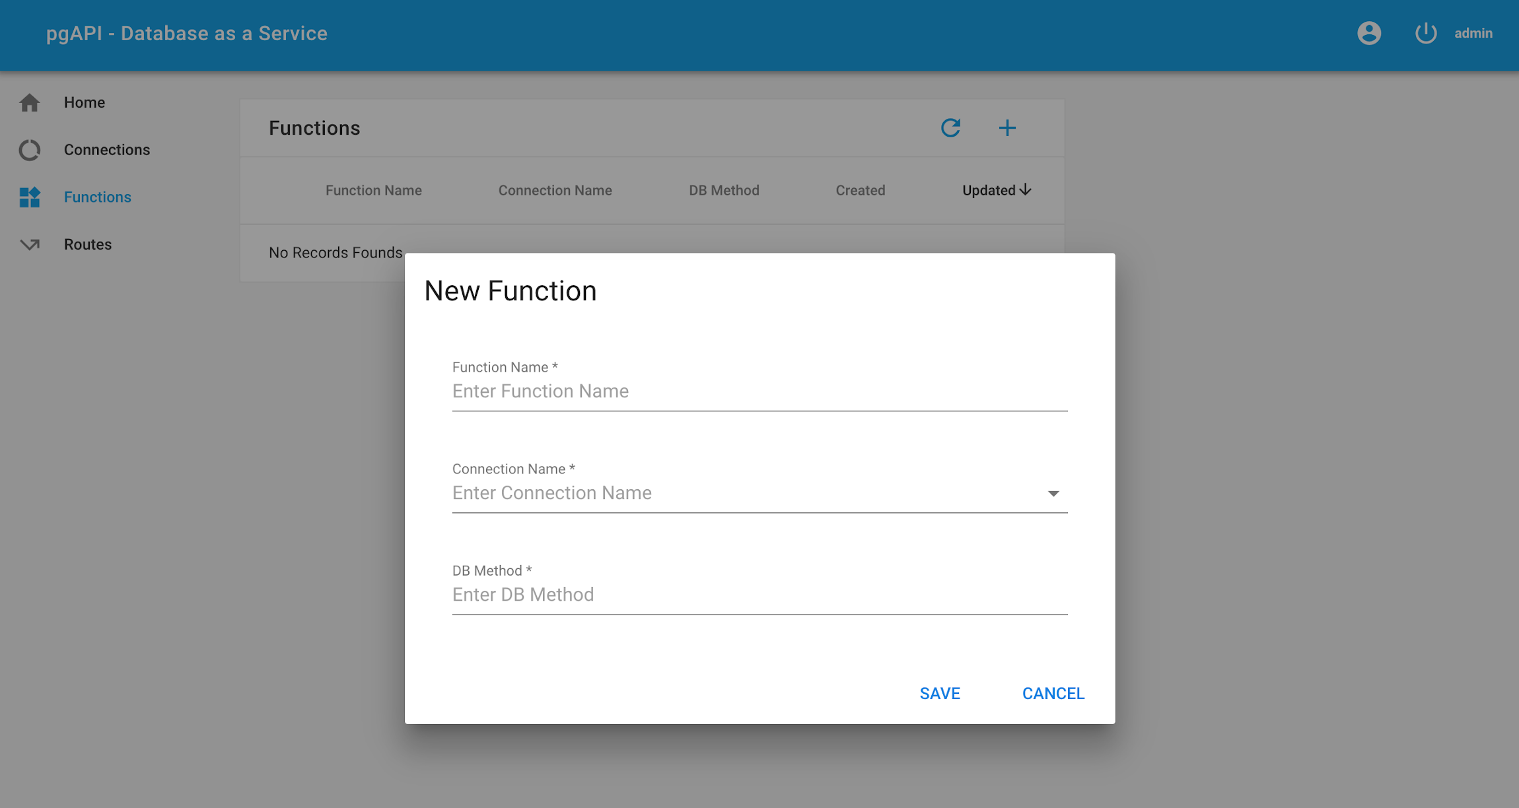Sort by Function Name column header
Screen dimensions: 1519x808
coord(373,190)
